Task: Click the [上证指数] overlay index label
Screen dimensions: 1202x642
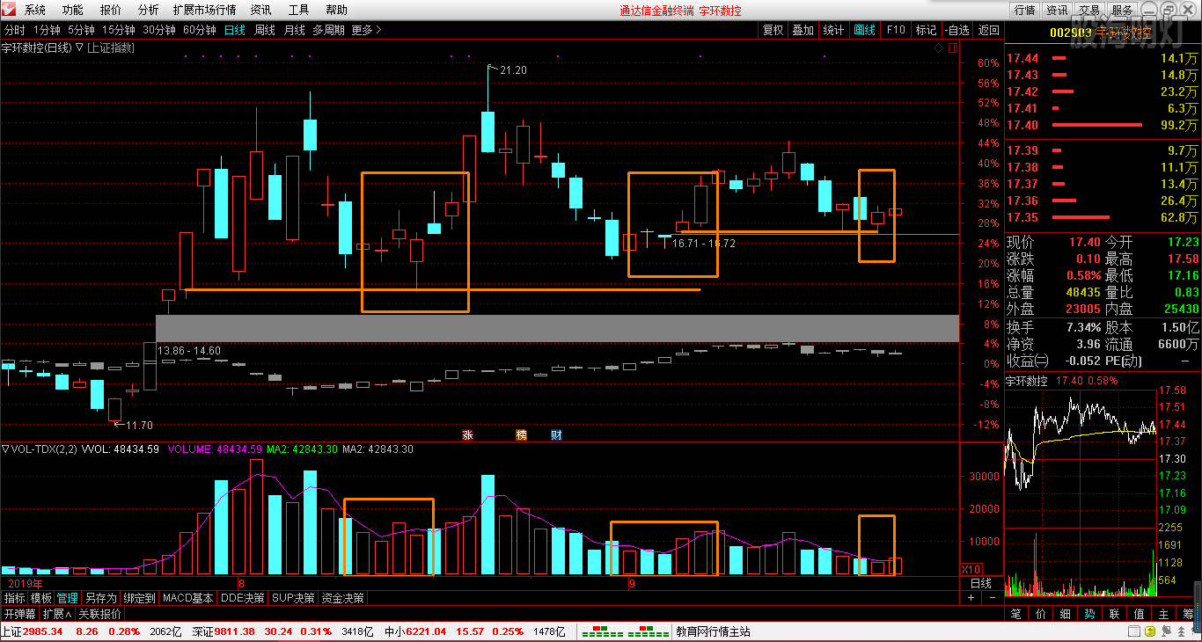Action: point(111,48)
